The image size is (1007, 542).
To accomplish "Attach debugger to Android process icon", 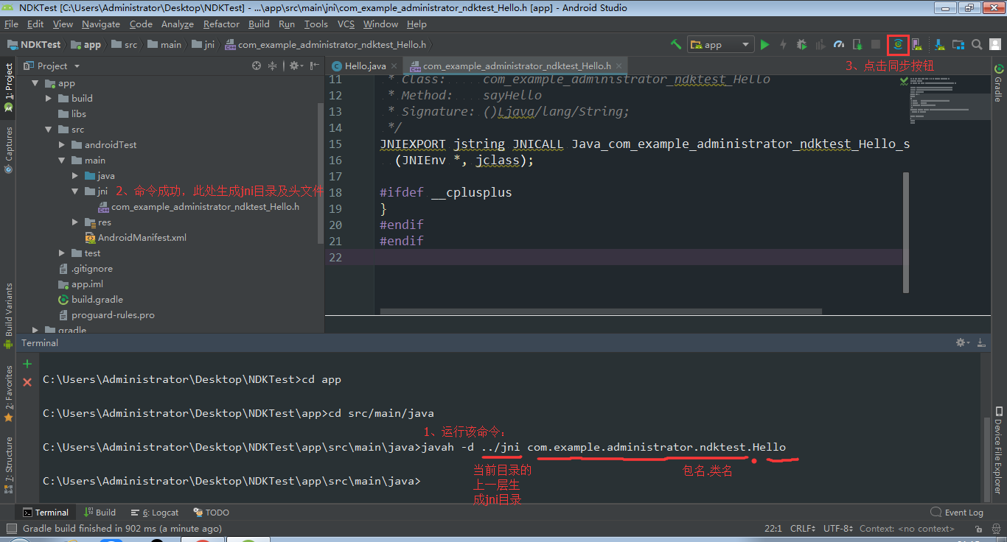I will 858,44.
